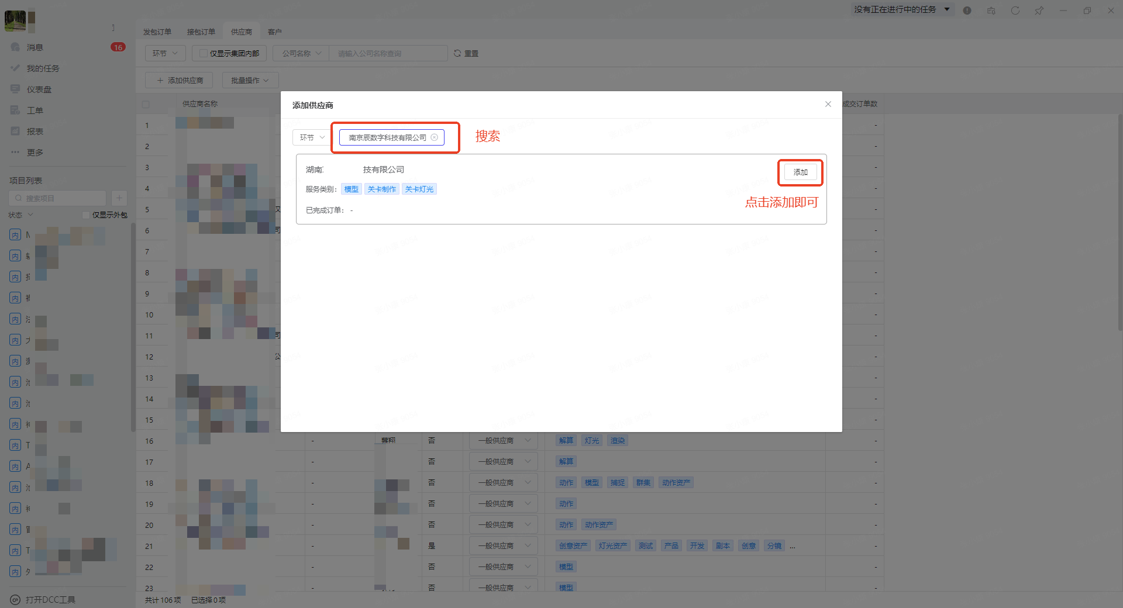Open 我的任务 in the sidebar
1123x608 pixels.
tap(43, 68)
